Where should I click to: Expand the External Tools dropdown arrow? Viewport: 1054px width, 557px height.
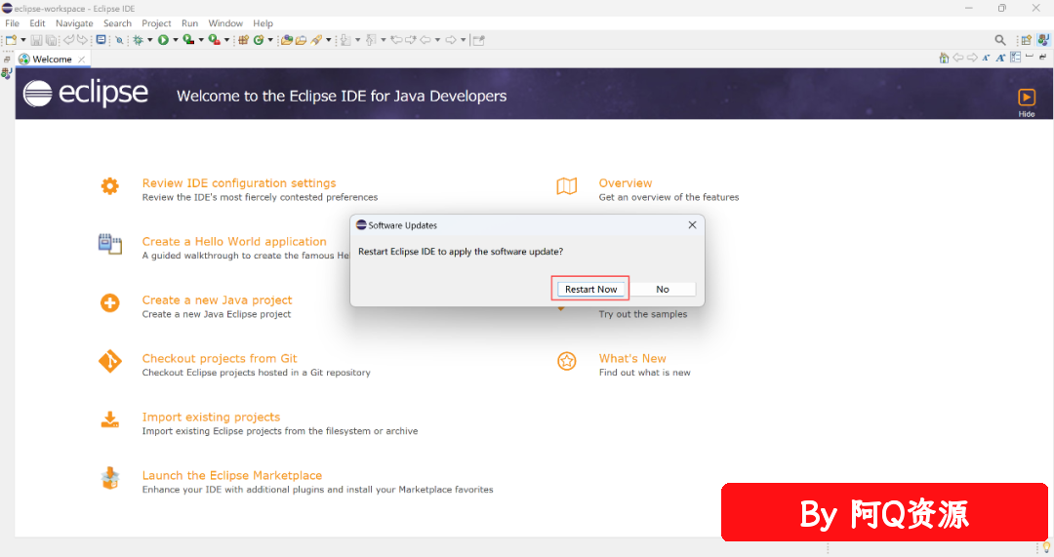tap(226, 40)
